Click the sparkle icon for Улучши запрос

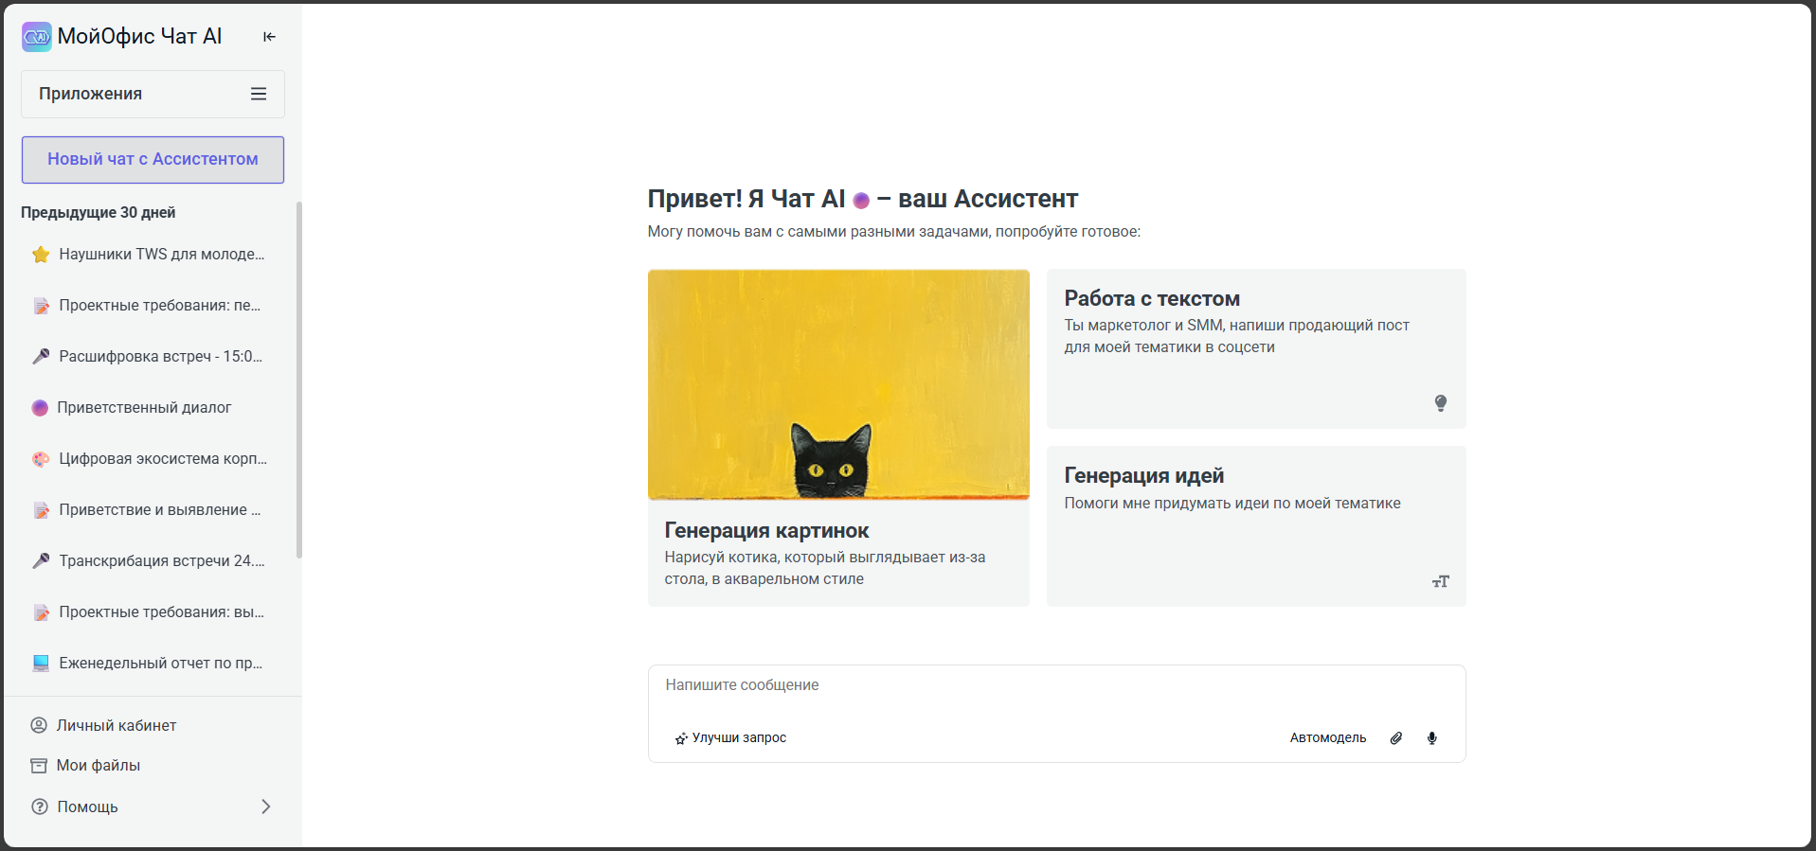pyautogui.click(x=680, y=738)
